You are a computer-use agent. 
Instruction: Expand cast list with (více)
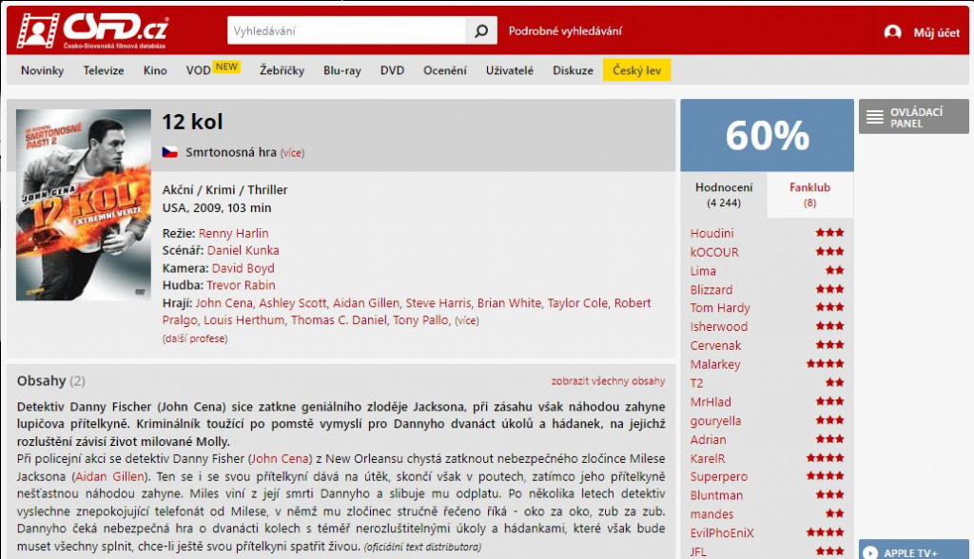click(x=466, y=321)
